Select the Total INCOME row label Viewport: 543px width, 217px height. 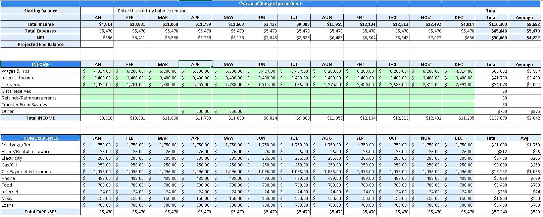pos(40,118)
